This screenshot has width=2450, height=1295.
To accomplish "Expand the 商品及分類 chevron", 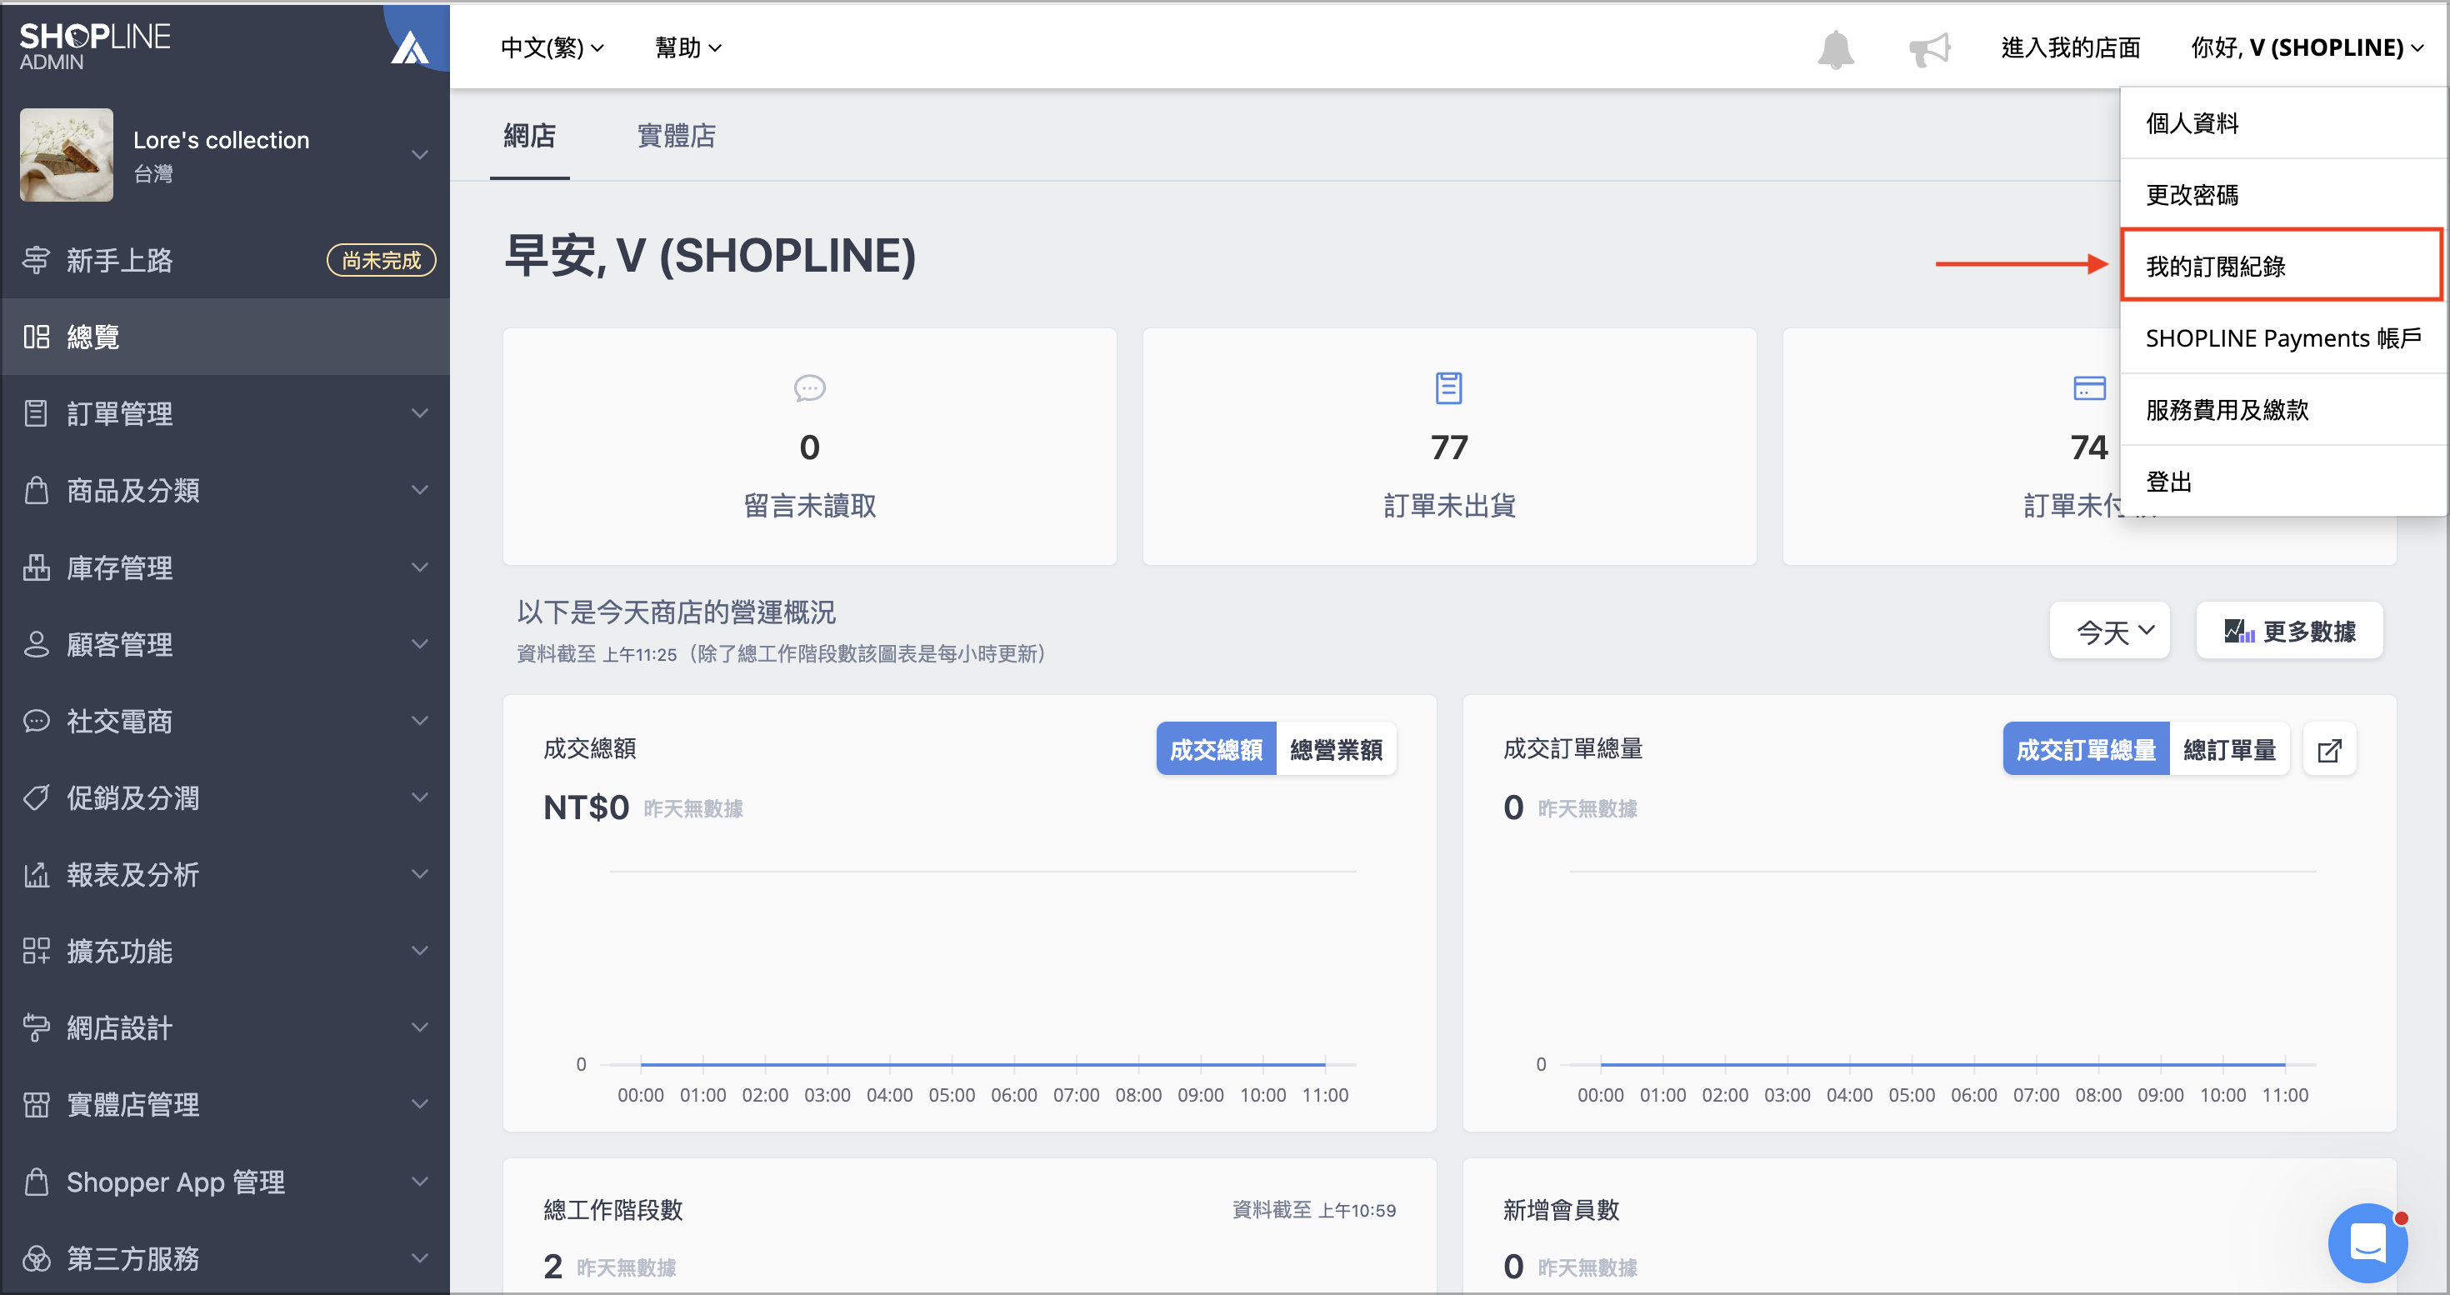I will 419,491.
